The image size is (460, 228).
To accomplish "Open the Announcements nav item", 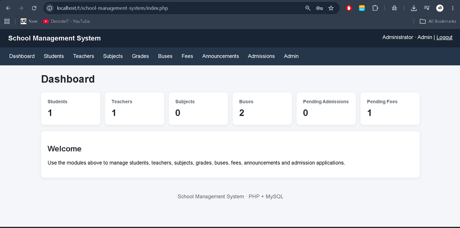I will click(x=221, y=56).
